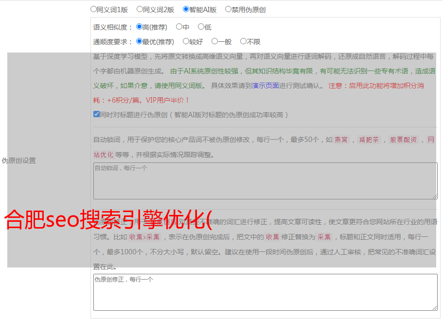Select the 同义词1版 radio option

click(93, 9)
